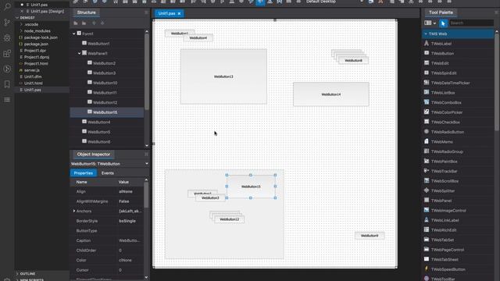Open the Search view in activity bar
Viewport: 500px width, 281px height.
coord(7,6)
